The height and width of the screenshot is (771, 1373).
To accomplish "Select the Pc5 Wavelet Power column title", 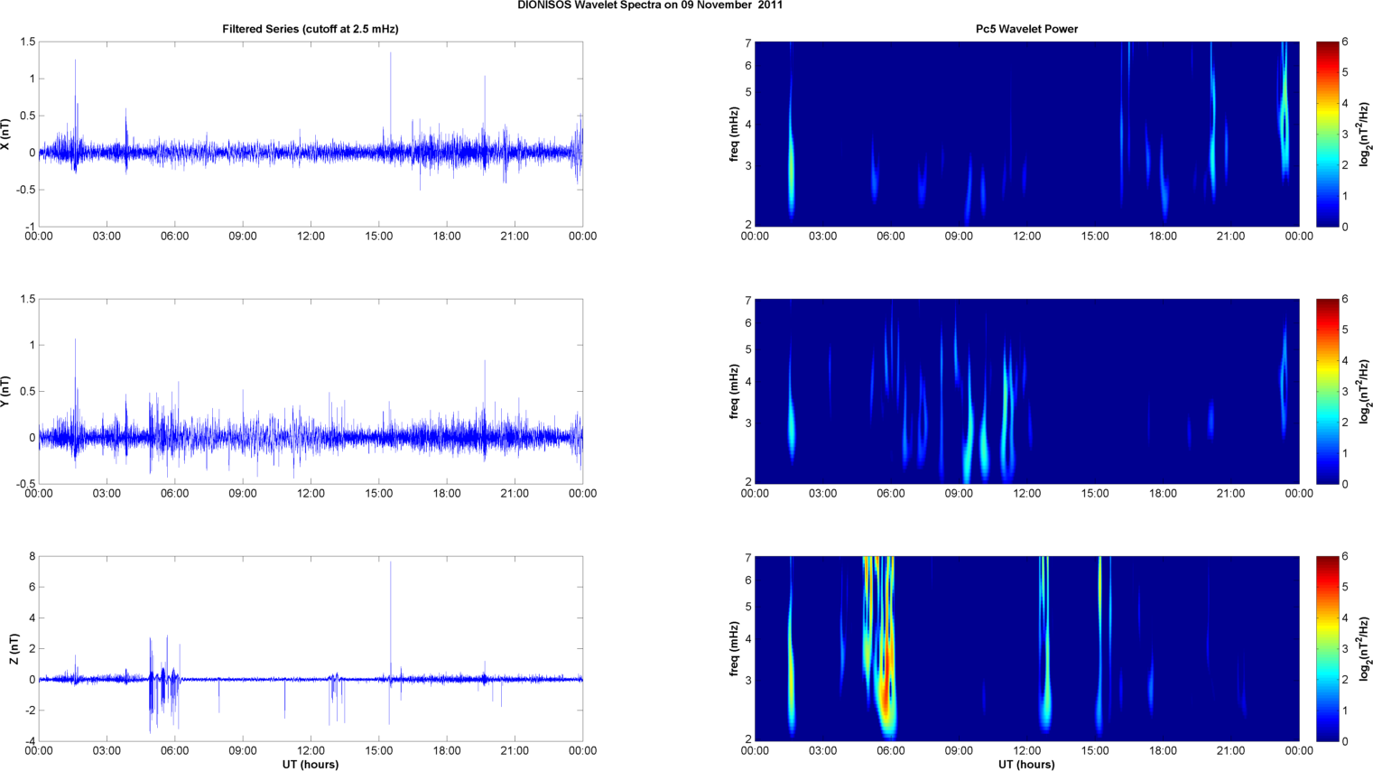I will pos(1026,29).
